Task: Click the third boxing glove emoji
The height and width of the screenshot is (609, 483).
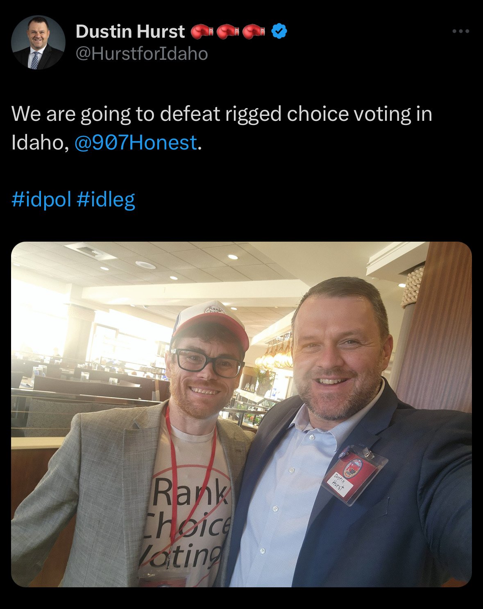Action: [x=254, y=32]
